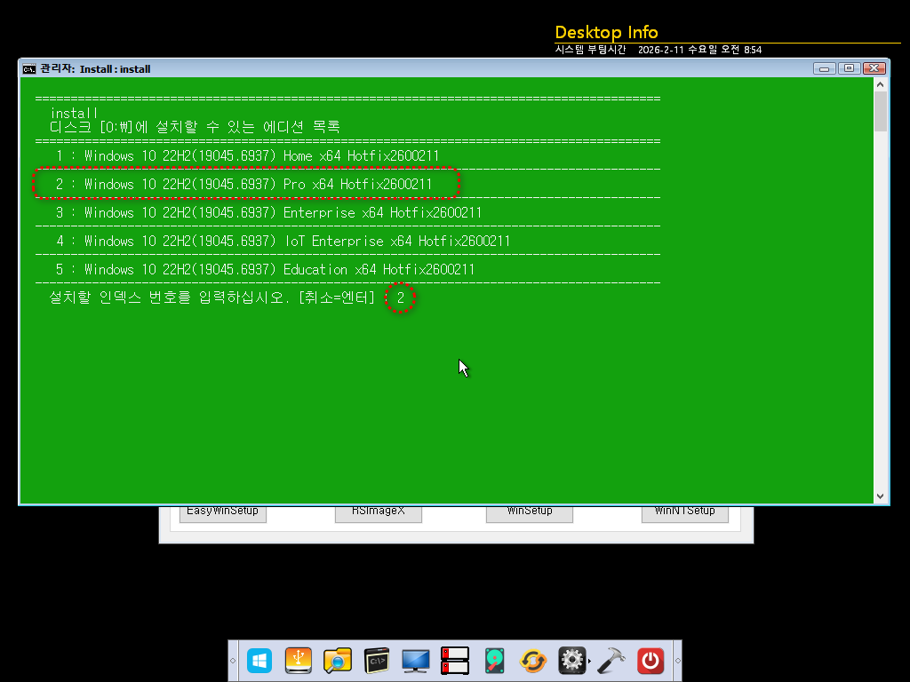Click the console vertical scrollbar thumb
The height and width of the screenshot is (682, 910).
click(881, 111)
